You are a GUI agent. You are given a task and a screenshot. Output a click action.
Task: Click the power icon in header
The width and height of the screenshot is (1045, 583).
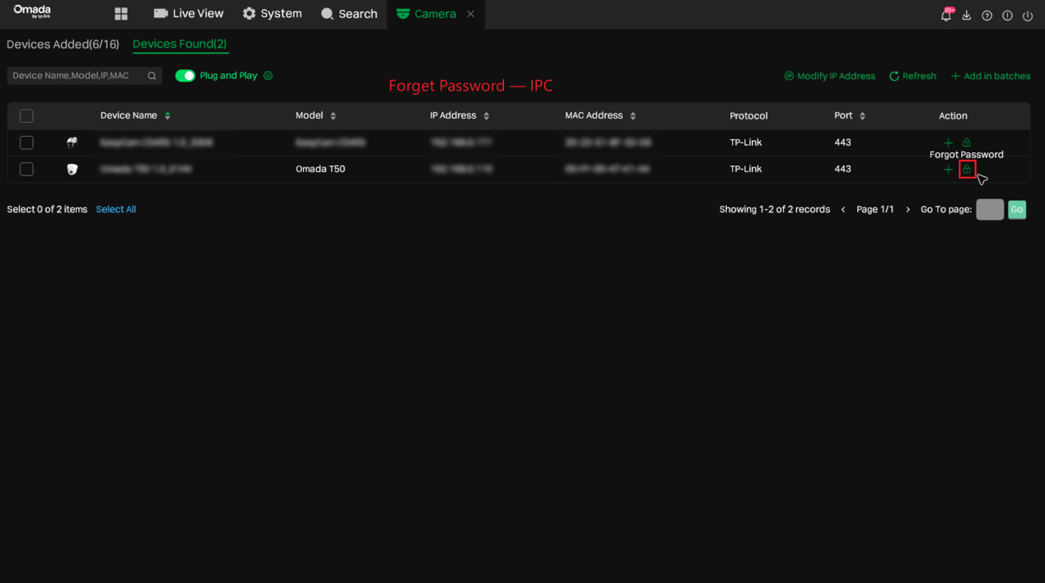[x=1028, y=16]
